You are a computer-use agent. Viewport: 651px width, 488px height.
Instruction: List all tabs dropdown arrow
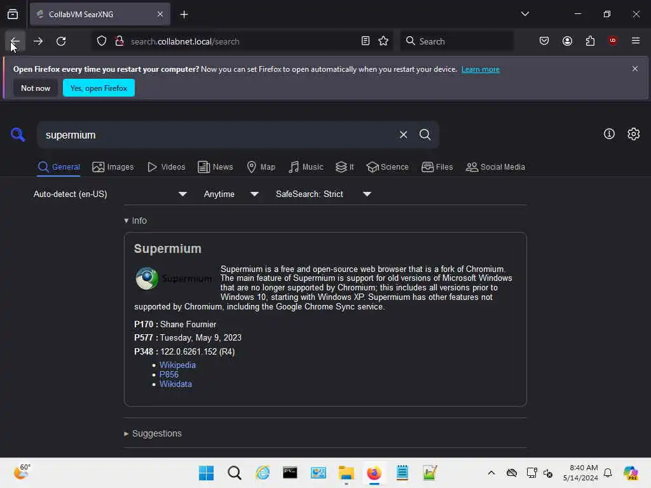524,14
